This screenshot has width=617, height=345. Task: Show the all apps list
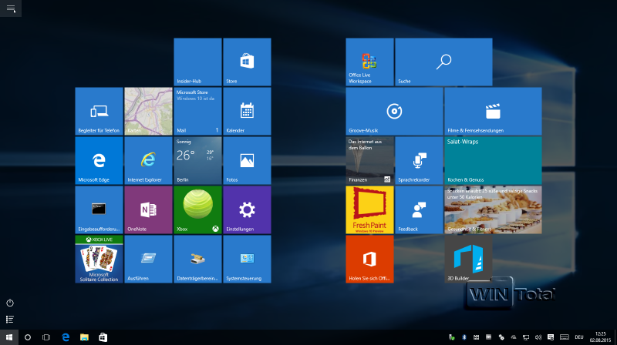click(10, 319)
